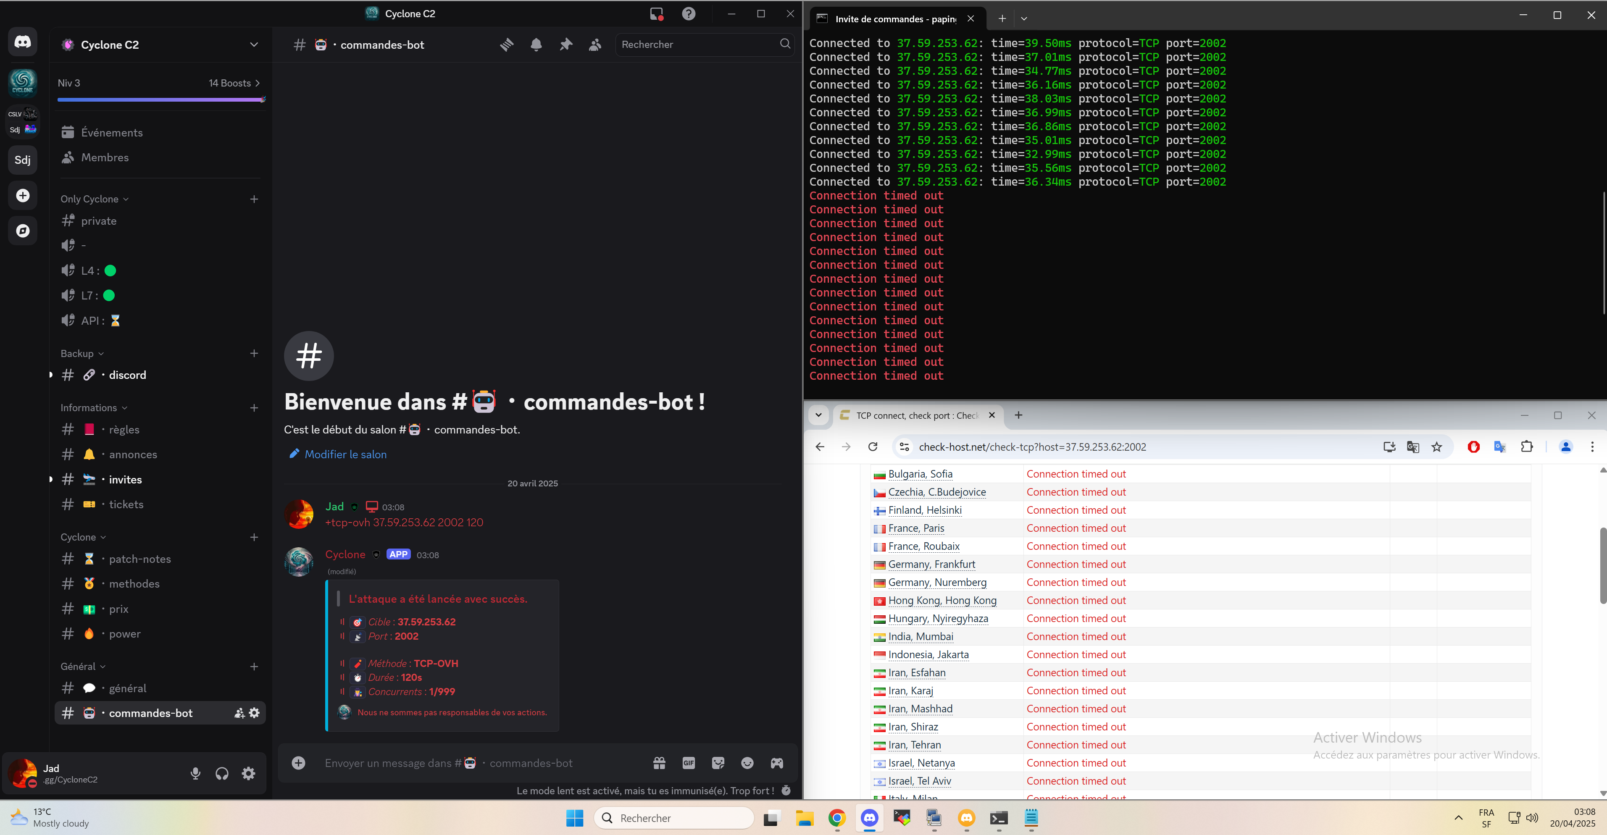Image resolution: width=1607 pixels, height=835 pixels.
Task: Click the Modifier le salon link
Action: coord(345,454)
